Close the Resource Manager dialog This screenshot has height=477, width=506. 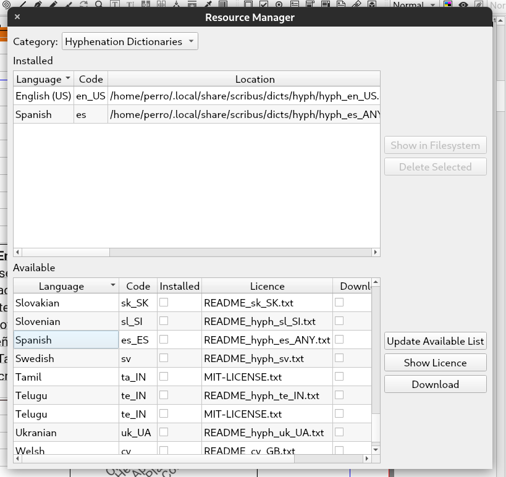tap(17, 17)
